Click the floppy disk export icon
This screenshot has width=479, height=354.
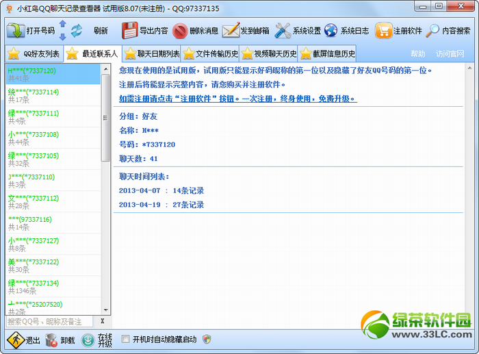point(130,30)
